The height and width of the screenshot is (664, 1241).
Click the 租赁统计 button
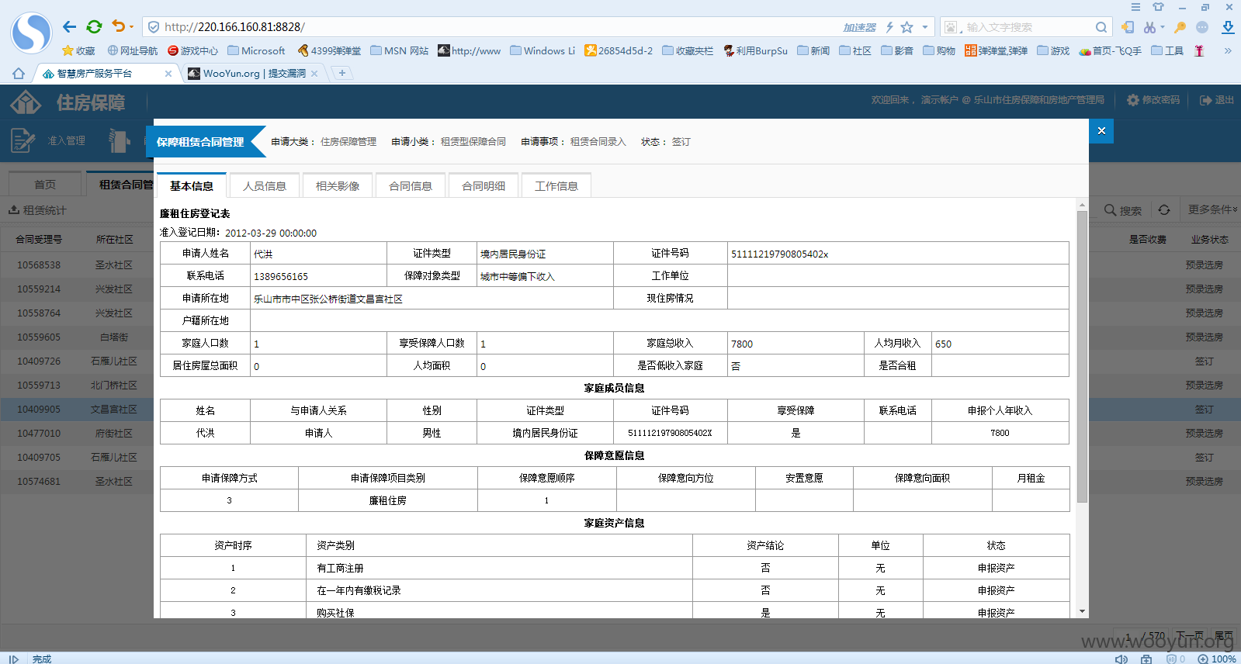pyautogui.click(x=37, y=210)
